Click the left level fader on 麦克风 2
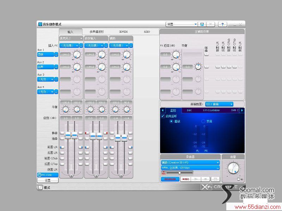 (68, 135)
